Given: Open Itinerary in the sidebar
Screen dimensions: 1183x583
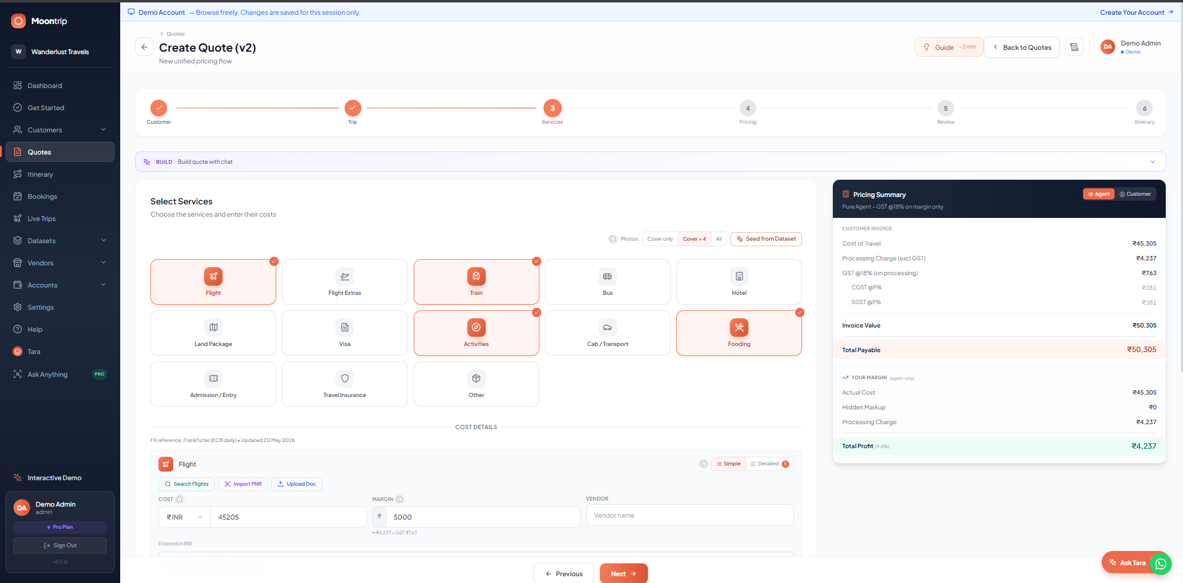Looking at the screenshot, I should tap(60, 174).
